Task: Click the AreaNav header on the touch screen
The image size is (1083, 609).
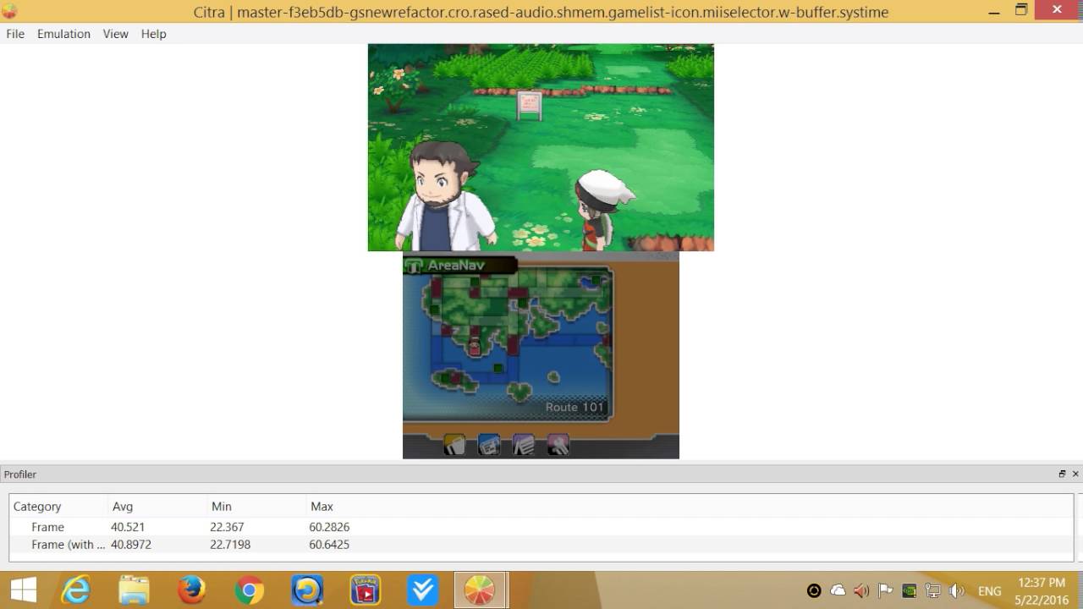Action: 460,265
